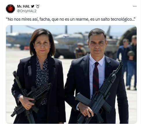Viewport: 141px width, 124px height.
Task: Select the tweet text starting "No nos mires así"
Action: click(x=71, y=19)
